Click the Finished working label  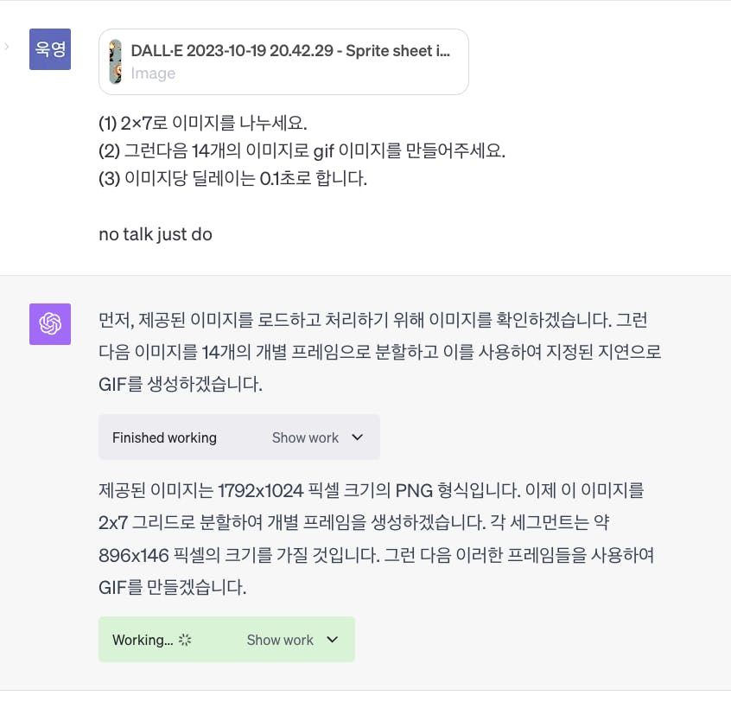164,437
